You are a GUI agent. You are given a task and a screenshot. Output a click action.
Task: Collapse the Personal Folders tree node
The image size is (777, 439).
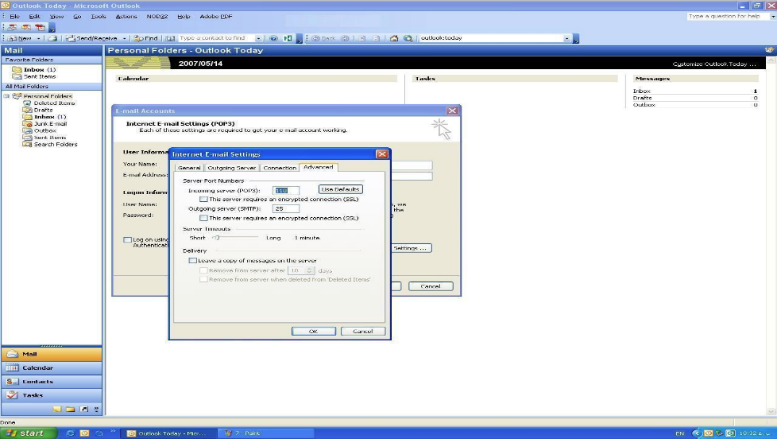click(6, 96)
